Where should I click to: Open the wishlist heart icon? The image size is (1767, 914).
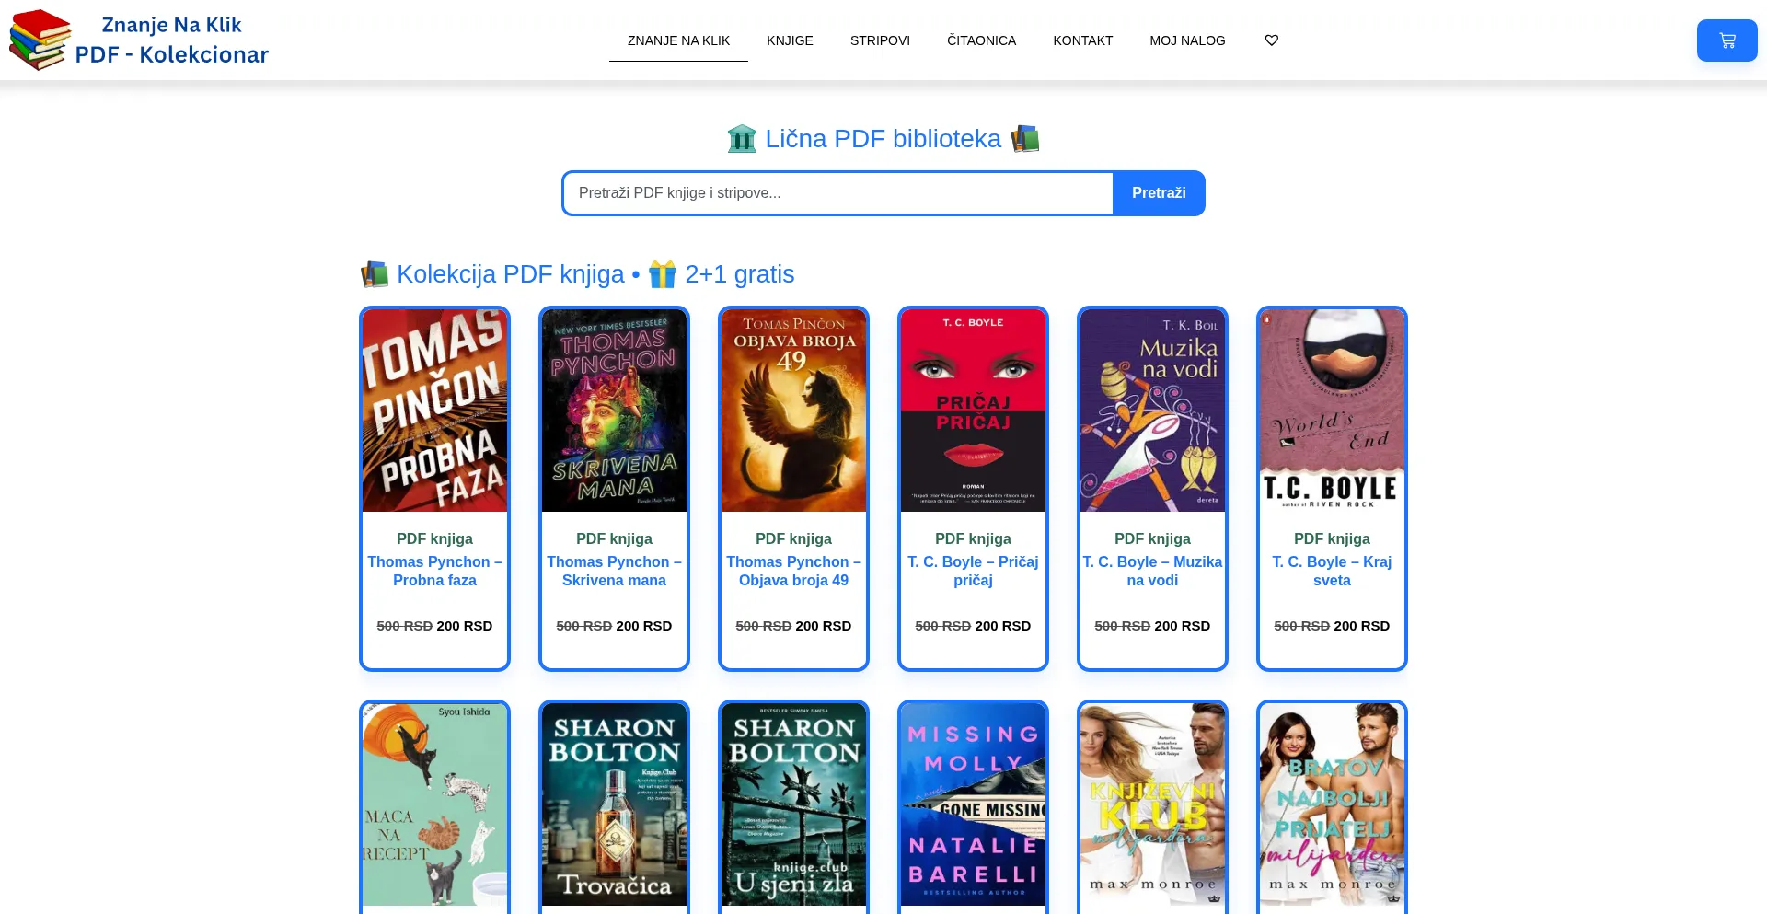tap(1272, 40)
